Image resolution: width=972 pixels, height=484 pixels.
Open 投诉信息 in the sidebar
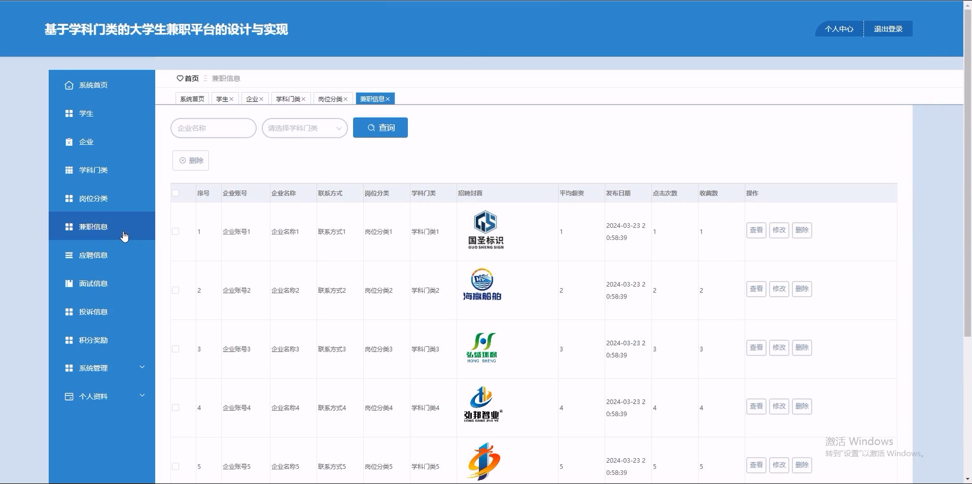[x=102, y=312]
